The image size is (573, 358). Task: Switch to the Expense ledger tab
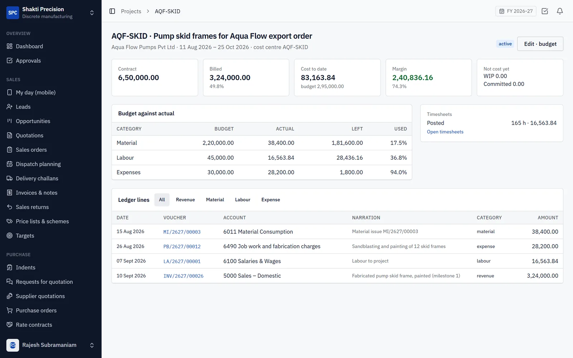click(x=271, y=200)
